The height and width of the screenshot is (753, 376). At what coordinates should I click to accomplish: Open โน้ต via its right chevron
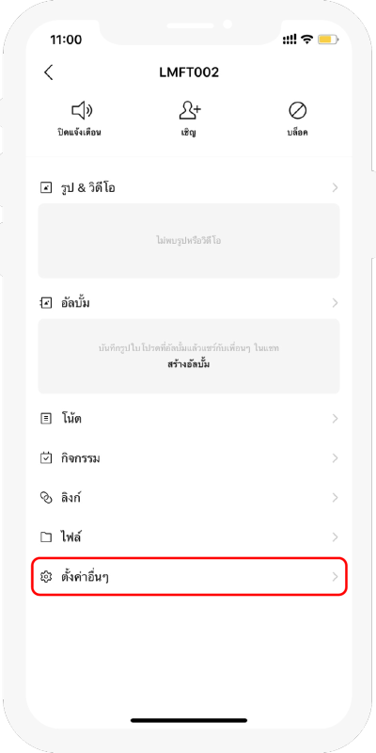click(x=336, y=419)
